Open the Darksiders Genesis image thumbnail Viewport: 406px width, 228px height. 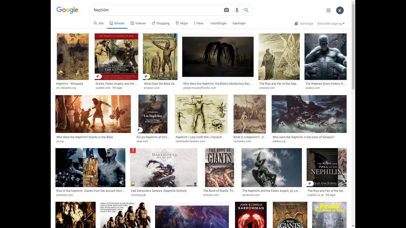(x=164, y=168)
